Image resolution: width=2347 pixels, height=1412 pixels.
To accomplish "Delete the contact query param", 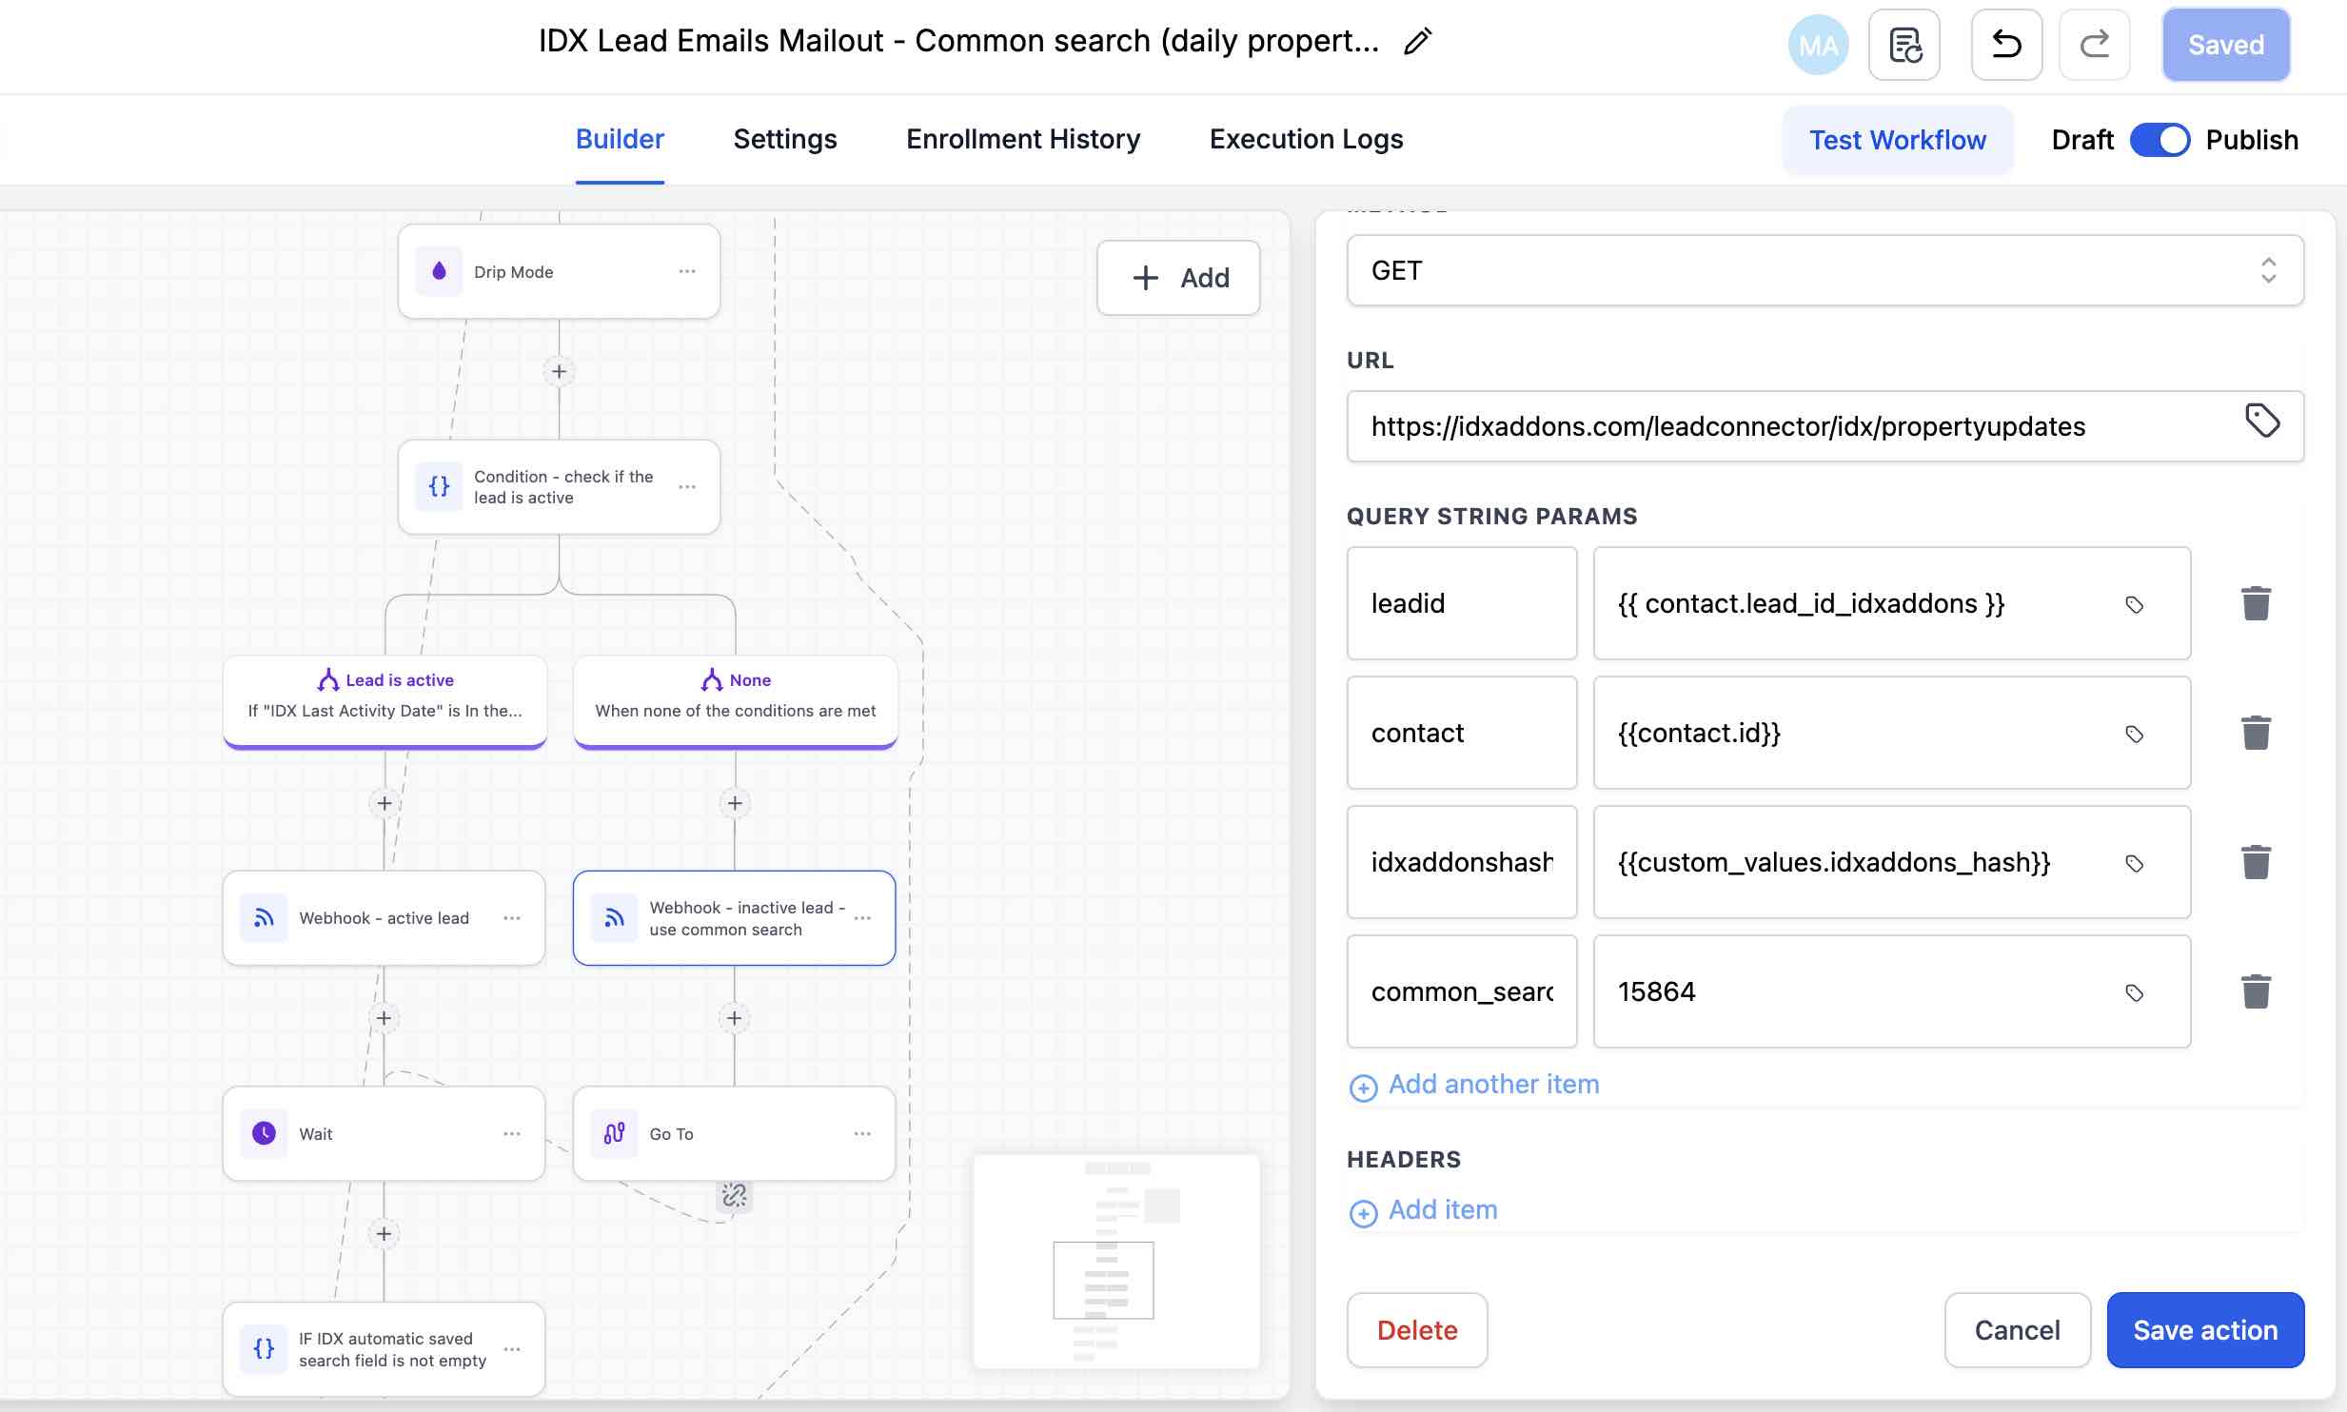I will point(2256,733).
